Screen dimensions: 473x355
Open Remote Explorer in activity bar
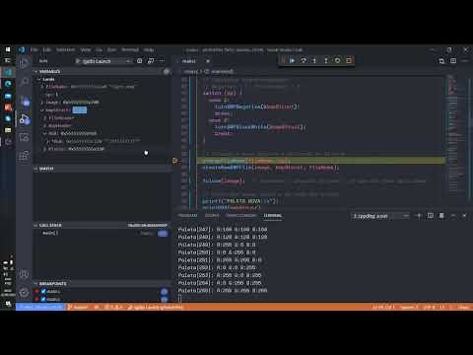(x=24, y=137)
